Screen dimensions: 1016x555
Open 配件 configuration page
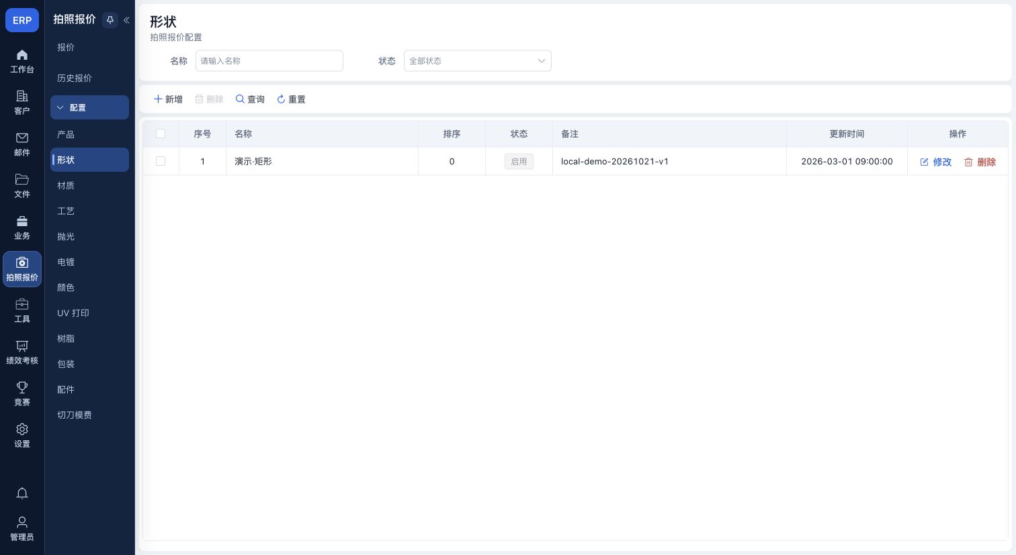pyautogui.click(x=89, y=389)
